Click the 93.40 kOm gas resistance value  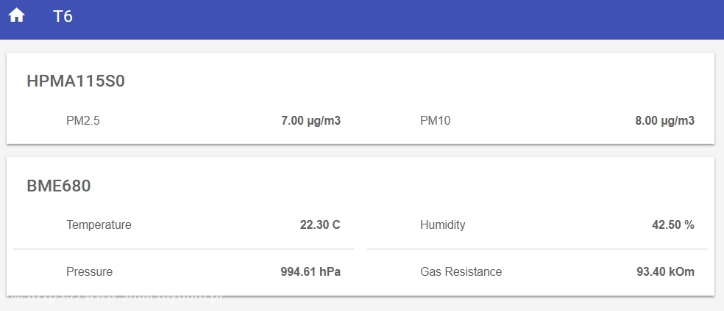click(665, 272)
